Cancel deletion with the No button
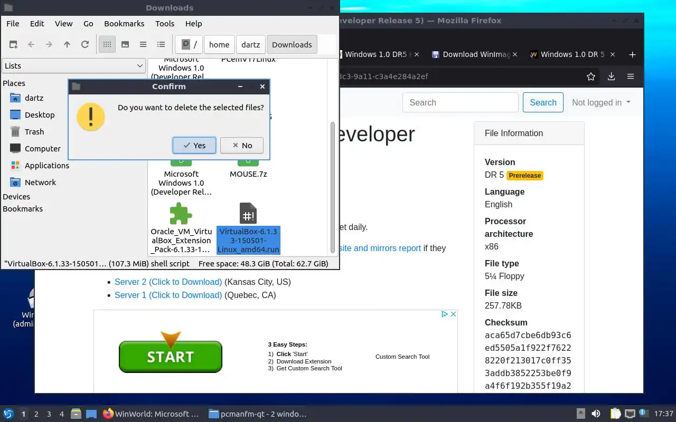The height and width of the screenshot is (422, 676). [242, 146]
